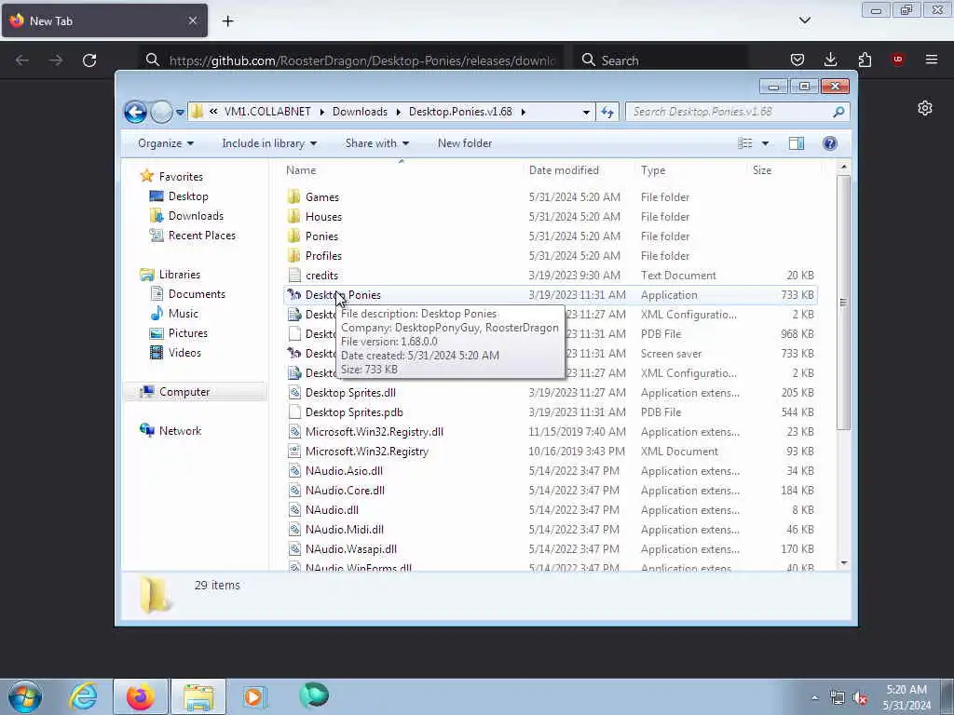Open Firefox downloads panel icon
This screenshot has height=715, width=954.
830,60
